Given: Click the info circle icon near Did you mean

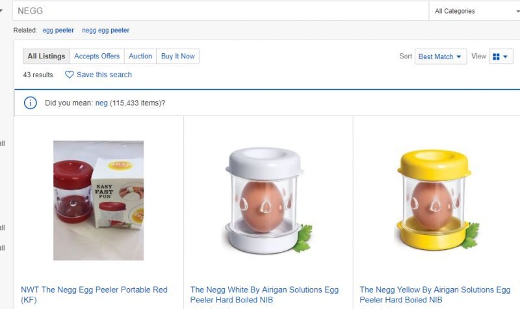Looking at the screenshot, I should [30, 103].
